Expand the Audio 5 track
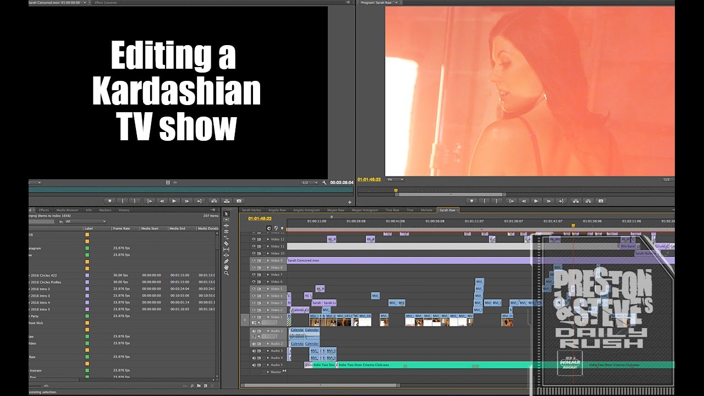 (x=268, y=365)
